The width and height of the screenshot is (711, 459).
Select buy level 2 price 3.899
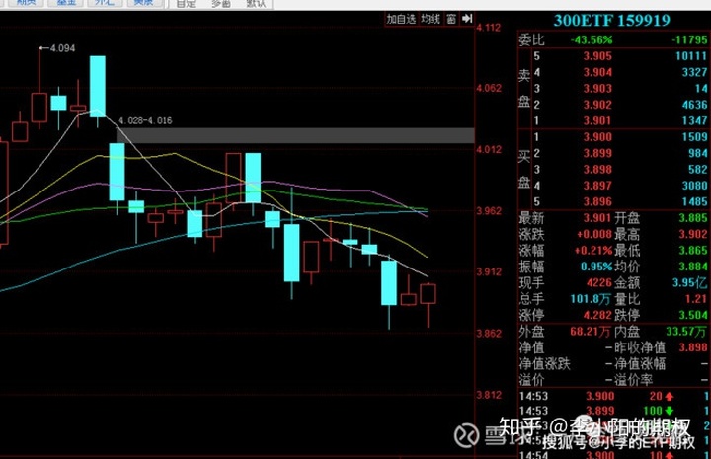[x=597, y=153]
